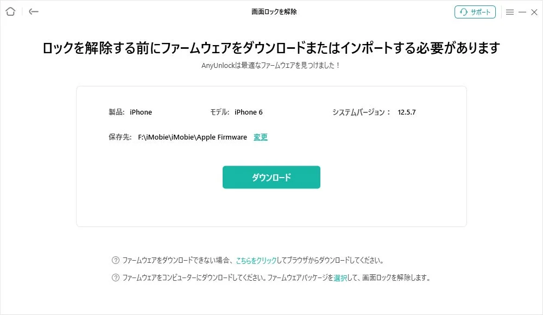Open the hamburger menu at the top right
Image resolution: width=543 pixels, height=315 pixels.
click(511, 11)
